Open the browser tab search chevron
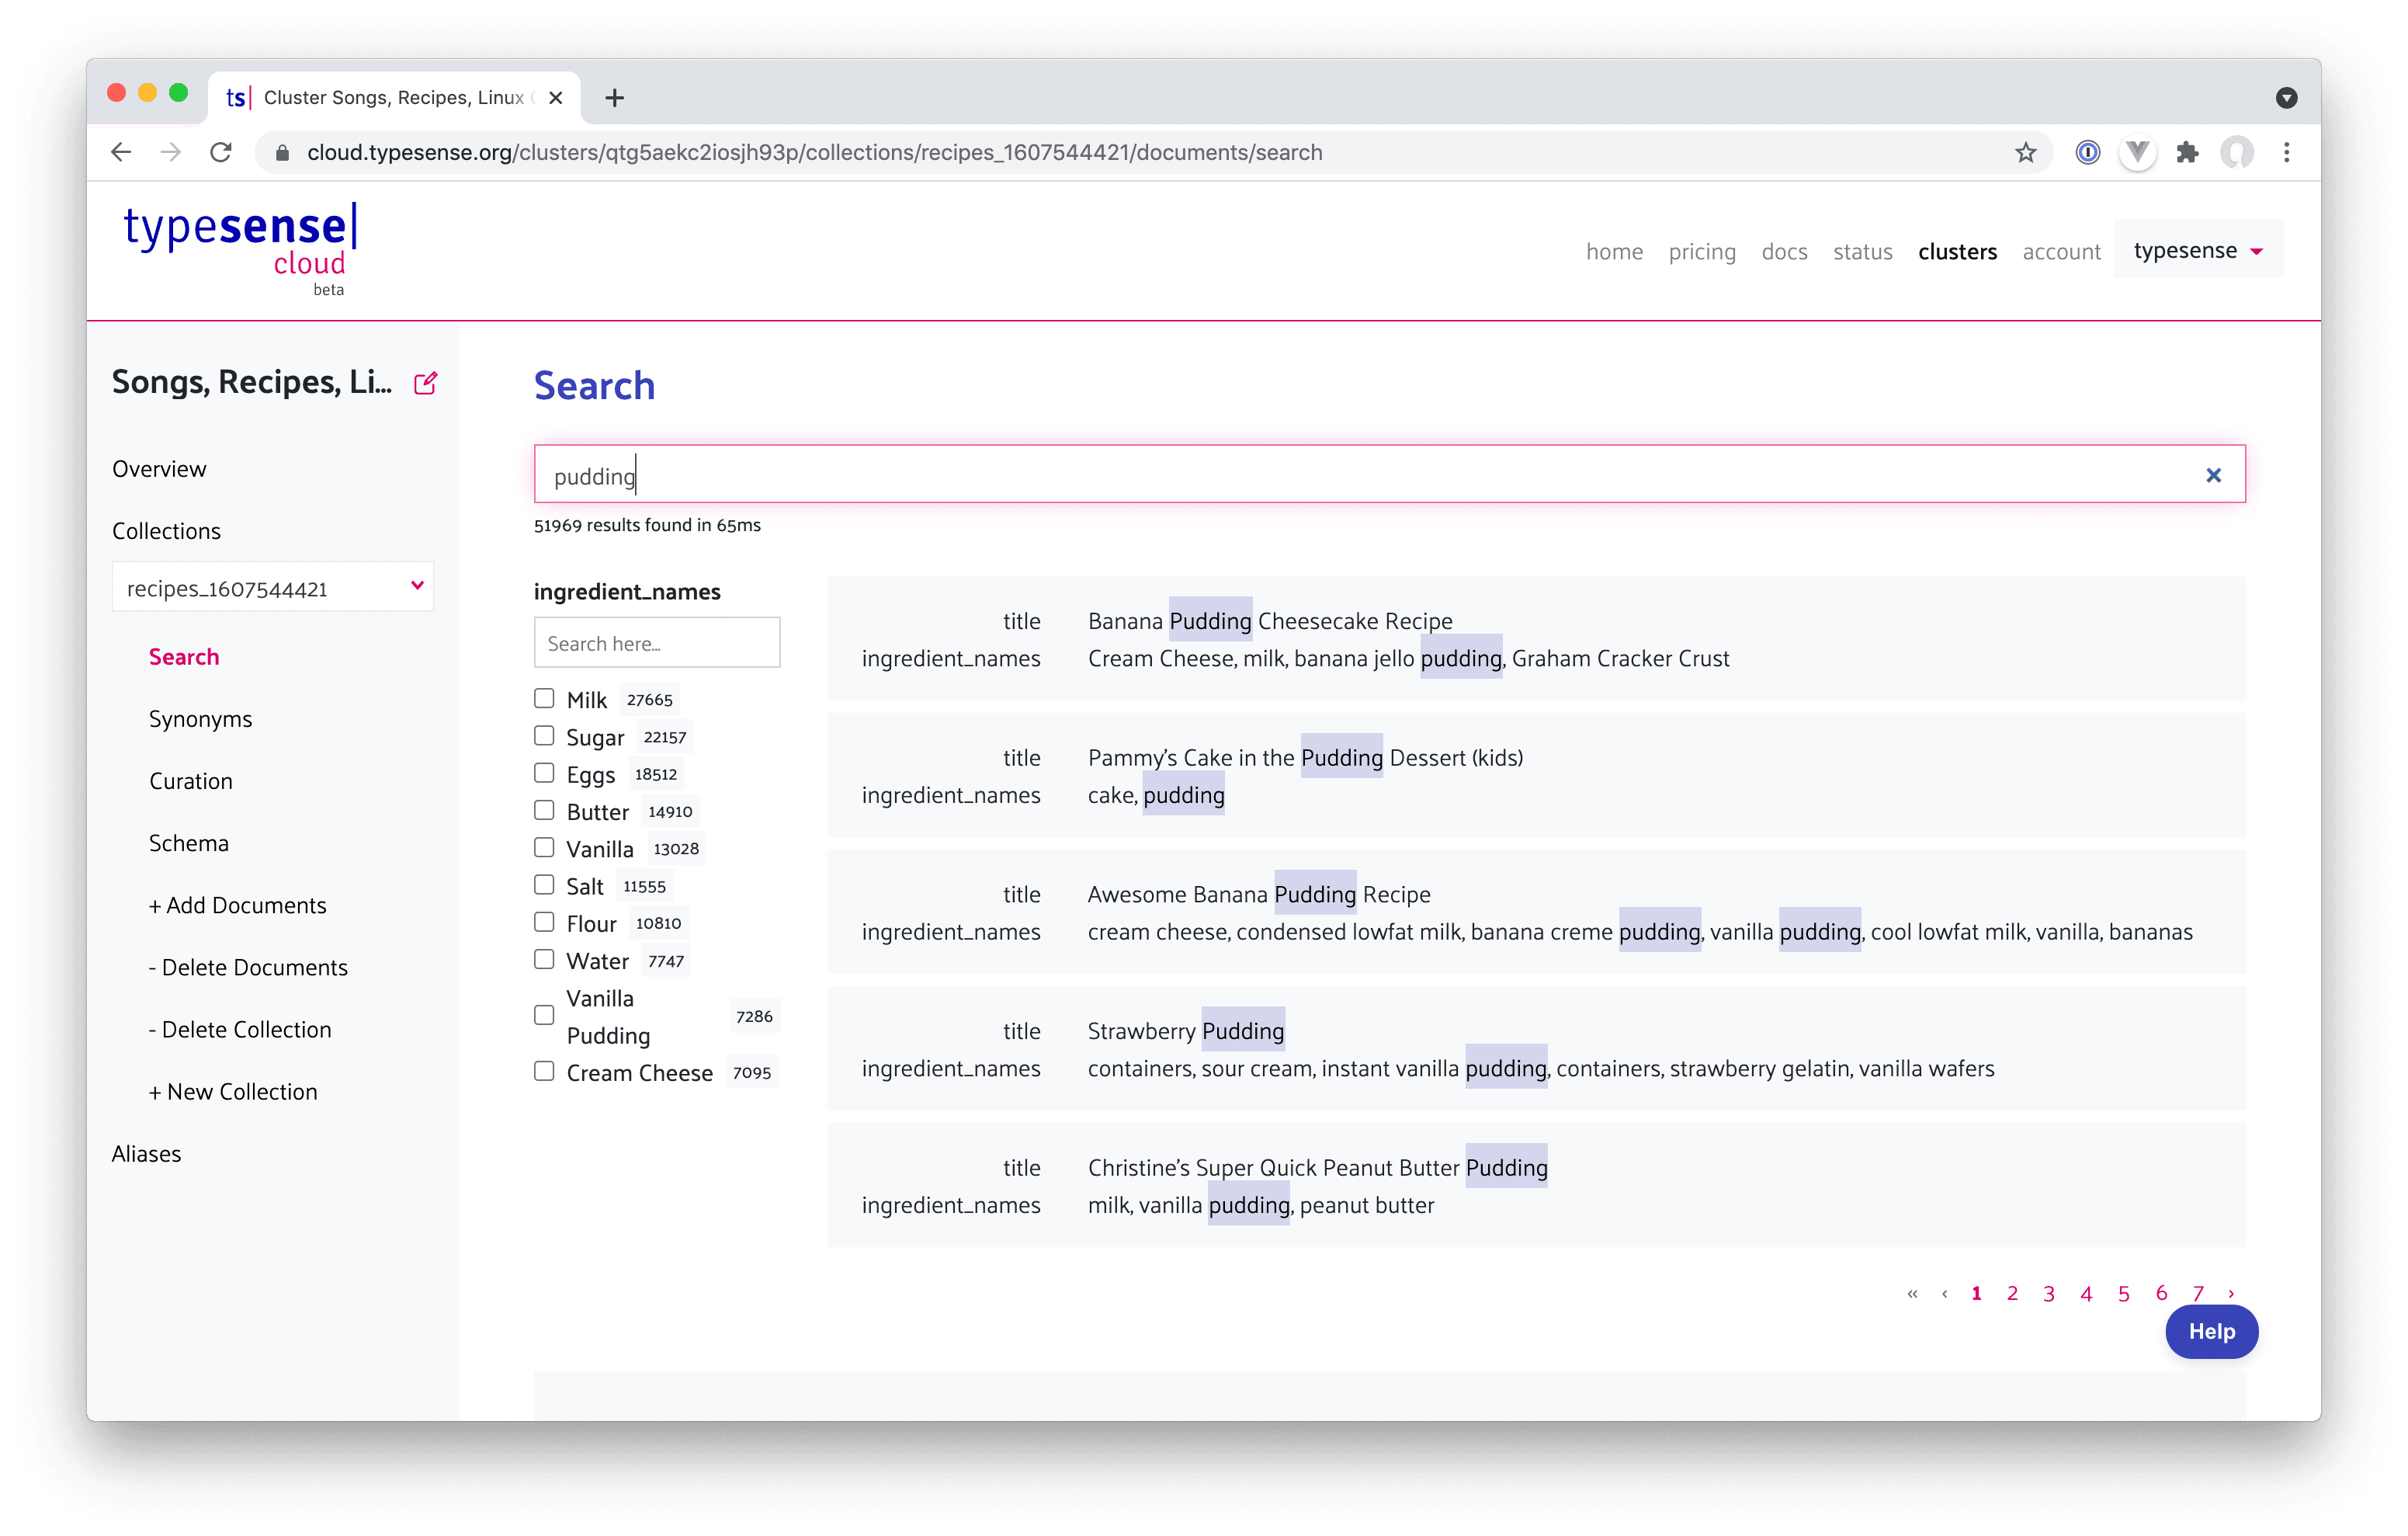Image resolution: width=2408 pixels, height=1536 pixels. (2286, 96)
